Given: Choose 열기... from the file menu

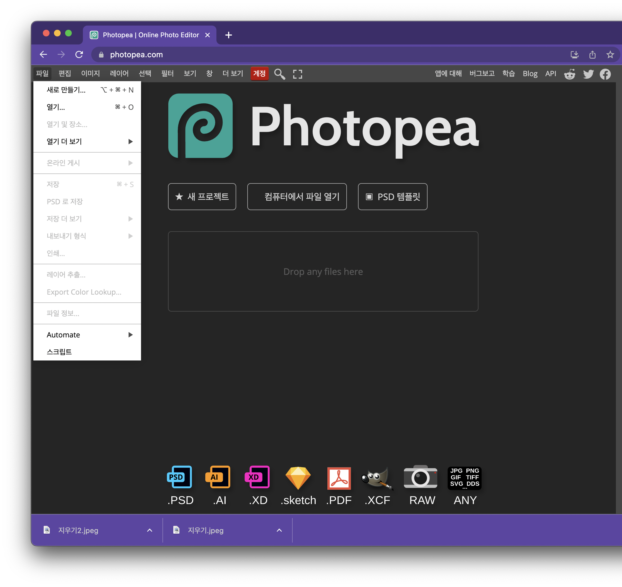Looking at the screenshot, I should 87,107.
